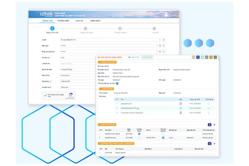Viewport: 249px width, 166px height.
Task: Check Trưởng nhóm for personnel row 2
Action: pyautogui.click(x=139, y=138)
